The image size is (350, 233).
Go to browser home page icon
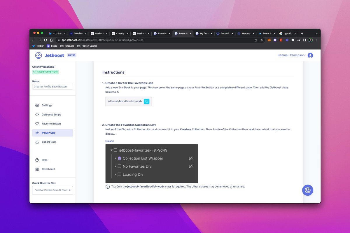click(x=51, y=40)
